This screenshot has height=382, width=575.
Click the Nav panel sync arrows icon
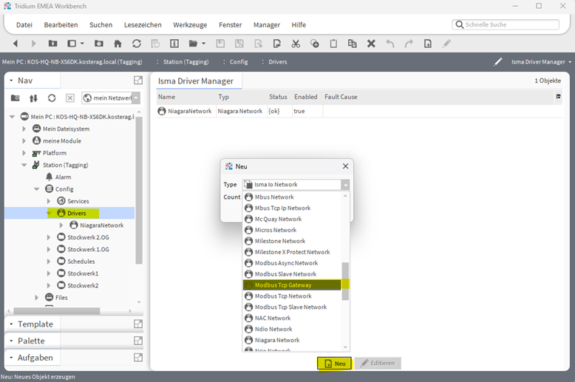click(33, 98)
